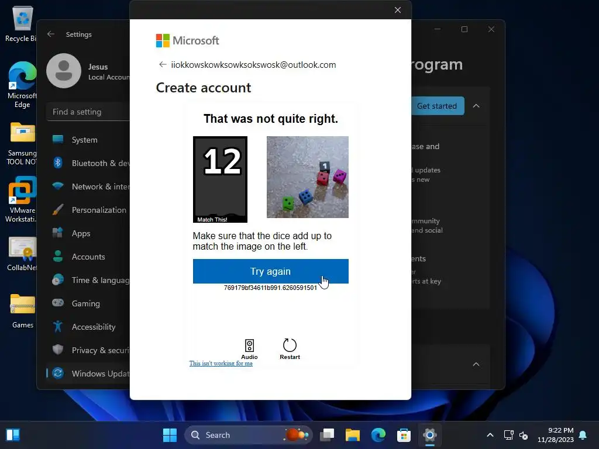Launch Edge from the taskbar
The height and width of the screenshot is (449, 599).
pyautogui.click(x=378, y=435)
